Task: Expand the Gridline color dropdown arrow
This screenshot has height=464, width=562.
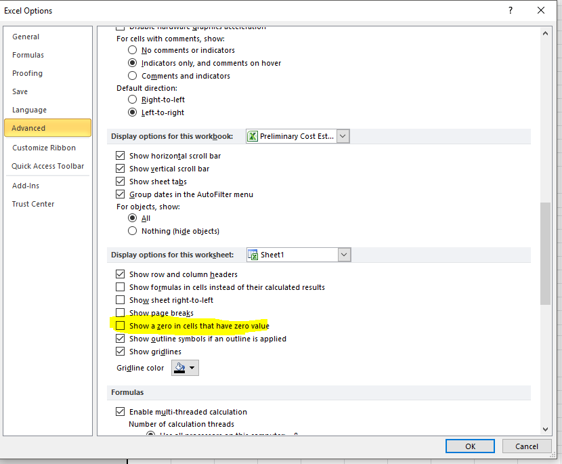Action: (x=190, y=368)
